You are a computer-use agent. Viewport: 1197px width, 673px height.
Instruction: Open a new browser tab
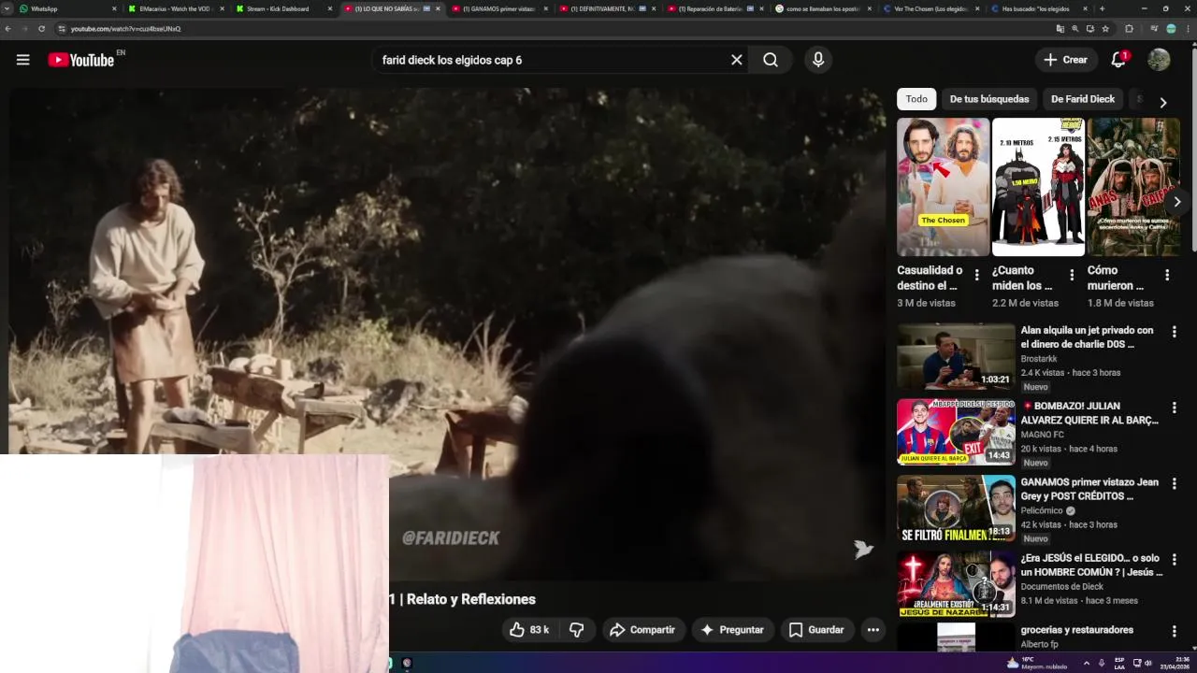coord(1102,8)
